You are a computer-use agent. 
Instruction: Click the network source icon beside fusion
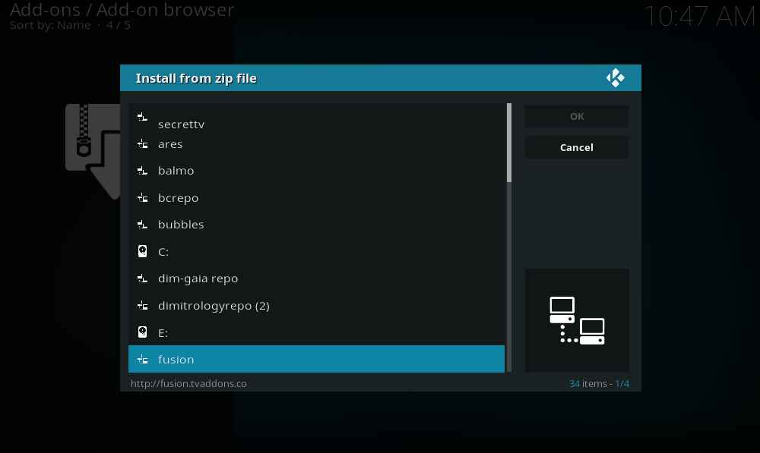coord(143,359)
